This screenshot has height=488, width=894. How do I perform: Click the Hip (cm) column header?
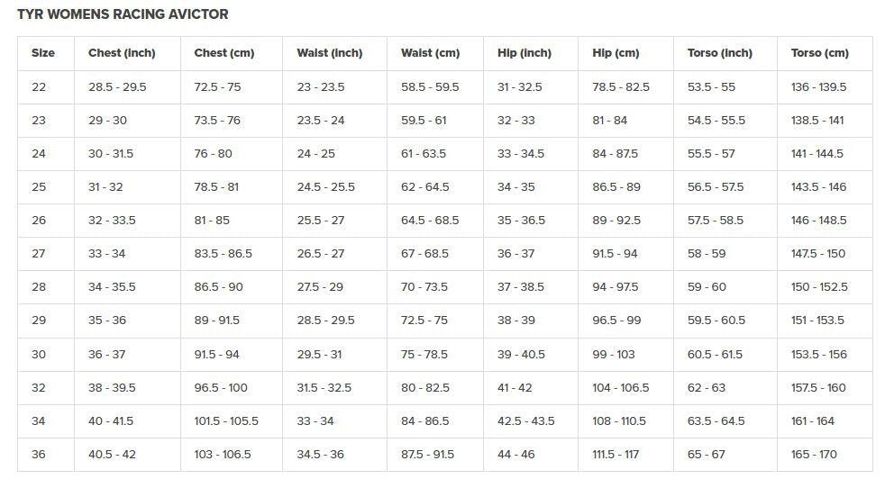(616, 53)
